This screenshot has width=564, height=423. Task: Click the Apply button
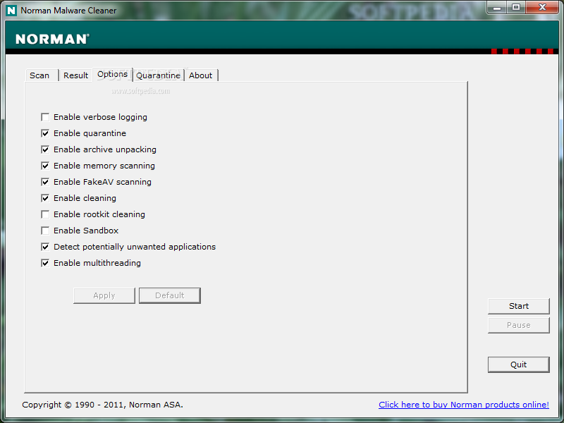pyautogui.click(x=104, y=295)
